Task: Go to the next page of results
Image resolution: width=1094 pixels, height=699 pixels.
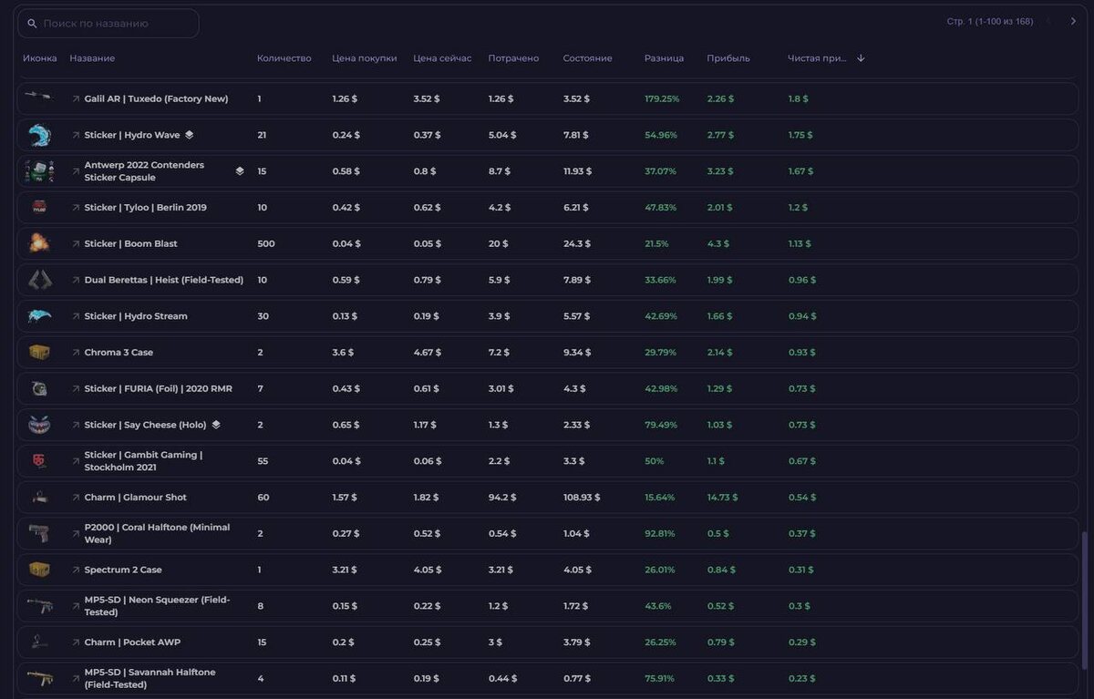Action: coord(1073,21)
